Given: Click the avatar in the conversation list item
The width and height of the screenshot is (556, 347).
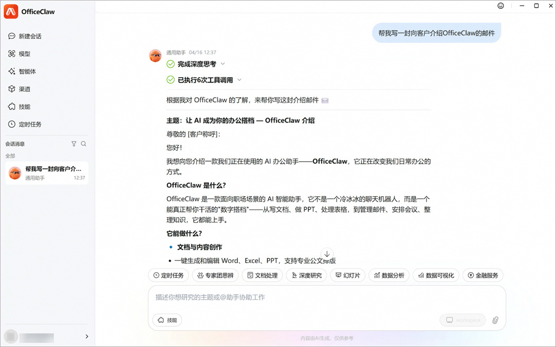Looking at the screenshot, I should (x=15, y=173).
